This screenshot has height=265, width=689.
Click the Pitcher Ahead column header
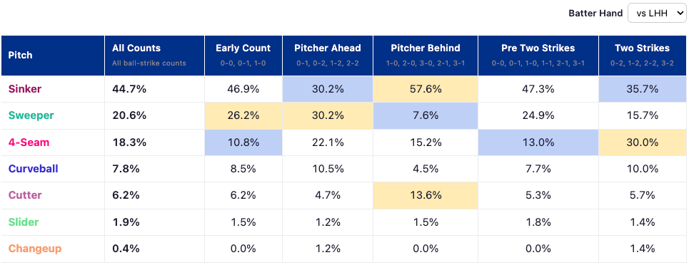(327, 56)
